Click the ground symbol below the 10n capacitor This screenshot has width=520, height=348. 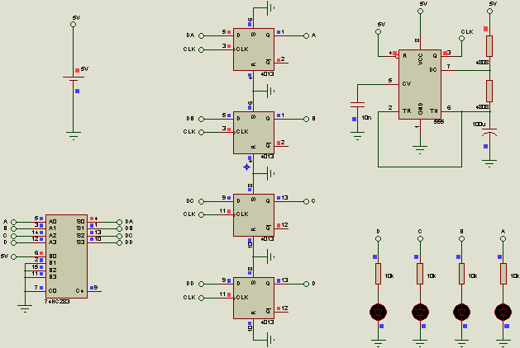pos(357,136)
